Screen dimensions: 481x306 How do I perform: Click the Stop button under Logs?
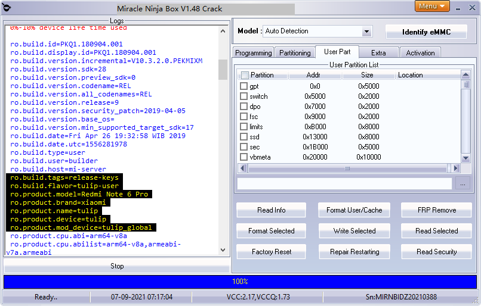[x=116, y=266]
